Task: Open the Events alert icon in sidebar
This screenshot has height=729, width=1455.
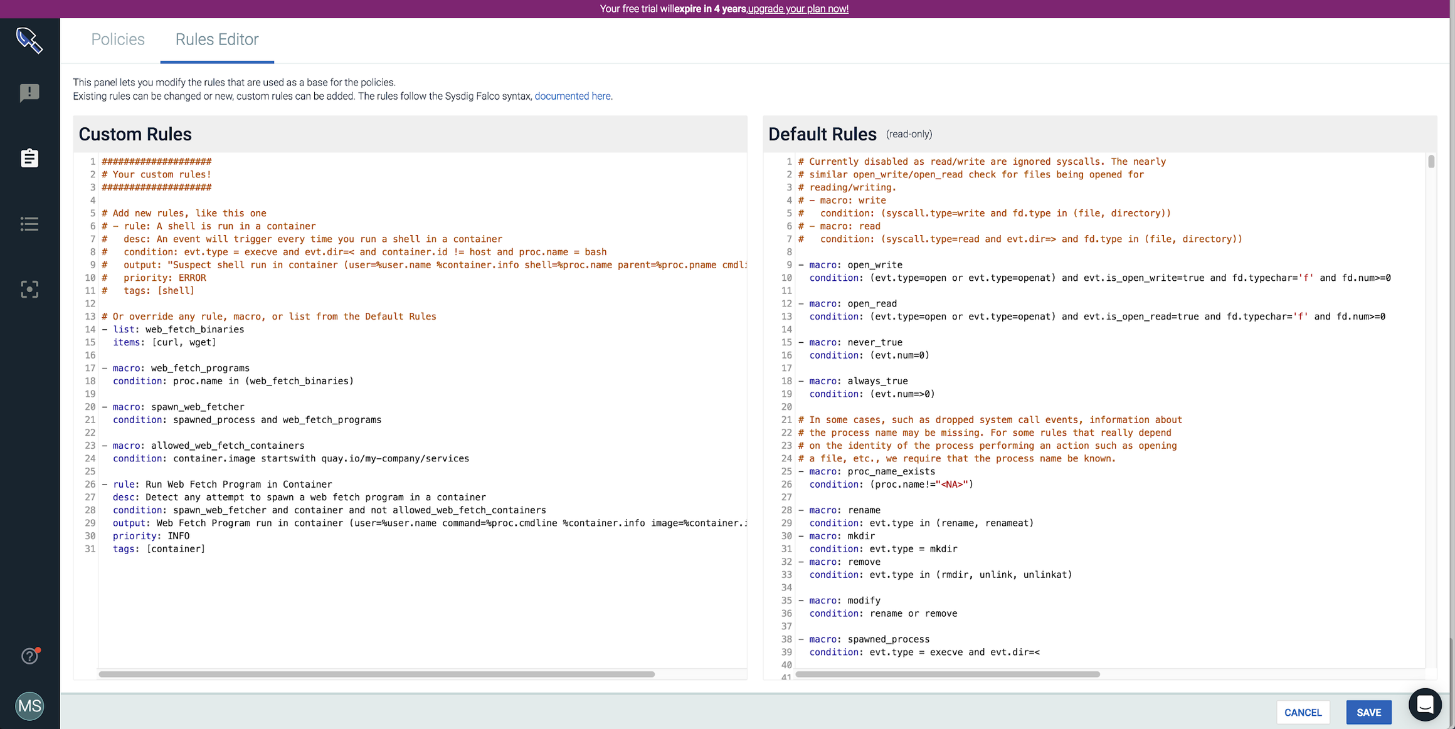Action: point(29,93)
